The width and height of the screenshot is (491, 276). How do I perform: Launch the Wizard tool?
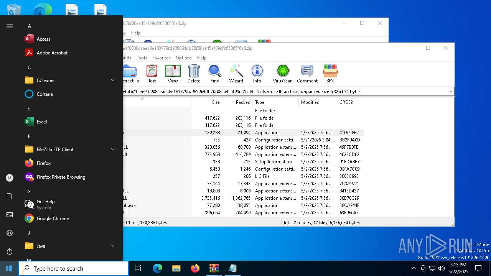[236, 74]
